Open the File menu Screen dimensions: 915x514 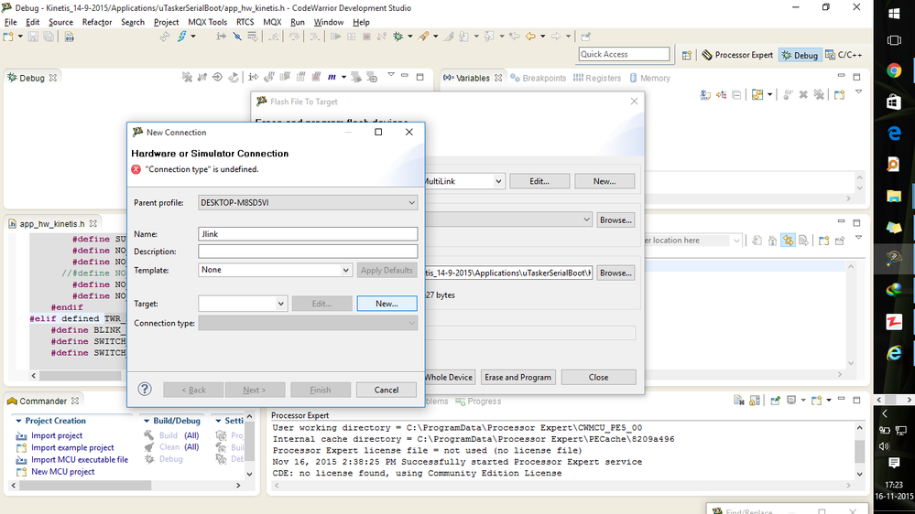[x=10, y=22]
